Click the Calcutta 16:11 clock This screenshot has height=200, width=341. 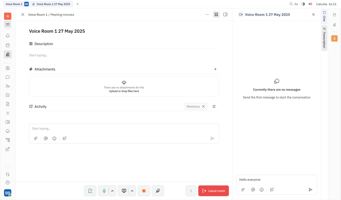(x=326, y=4)
